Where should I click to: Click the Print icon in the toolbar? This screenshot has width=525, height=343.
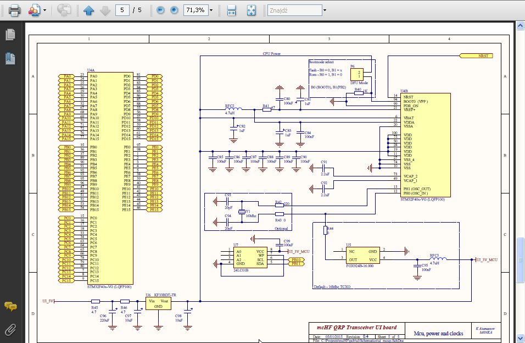point(14,10)
